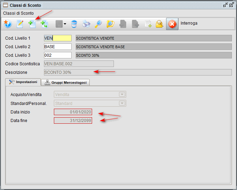This screenshot has height=190, width=237.
Task: Click the printer icon
Action: (86, 24)
